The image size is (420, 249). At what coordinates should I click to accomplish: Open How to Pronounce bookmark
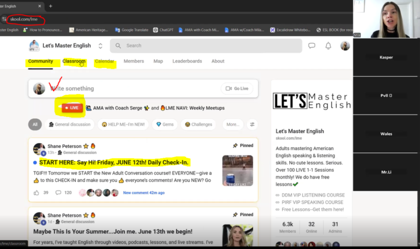coord(43,30)
